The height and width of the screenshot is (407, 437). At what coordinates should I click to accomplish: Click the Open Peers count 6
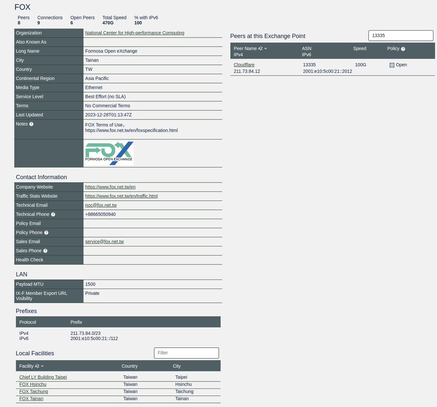(72, 23)
